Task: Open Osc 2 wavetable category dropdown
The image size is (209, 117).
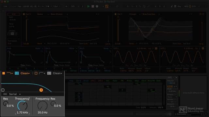Action: pyautogui.click(x=135, y=14)
